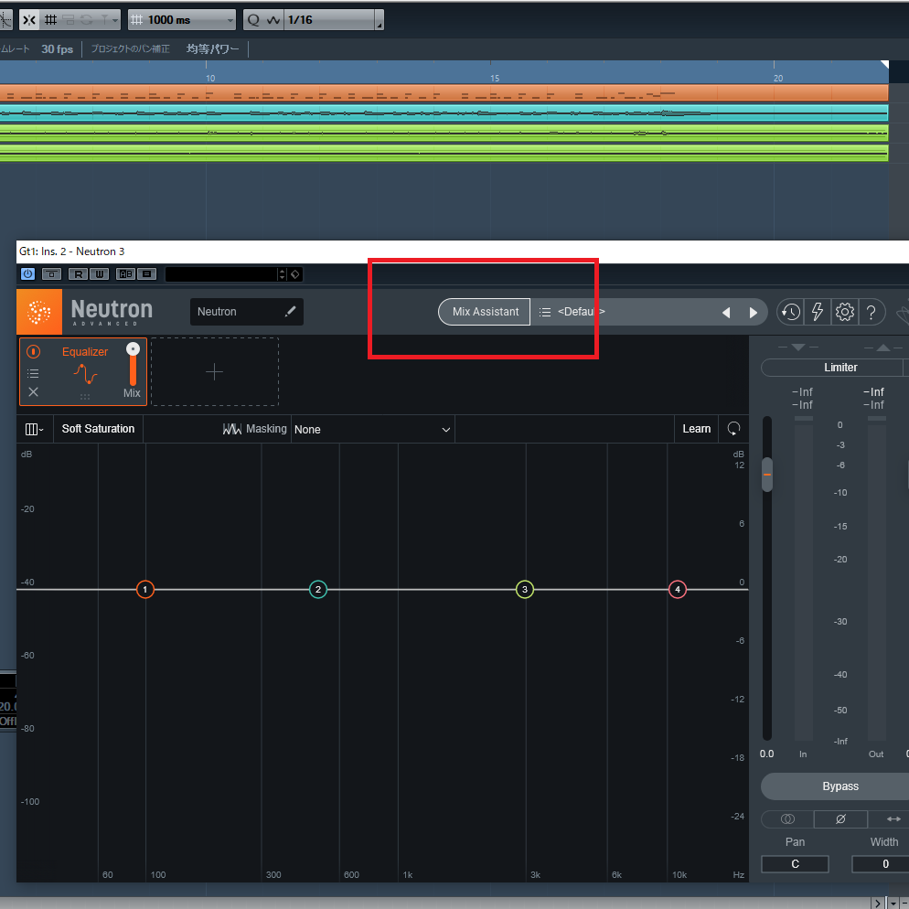Go to the previous Neutron preset

click(726, 313)
